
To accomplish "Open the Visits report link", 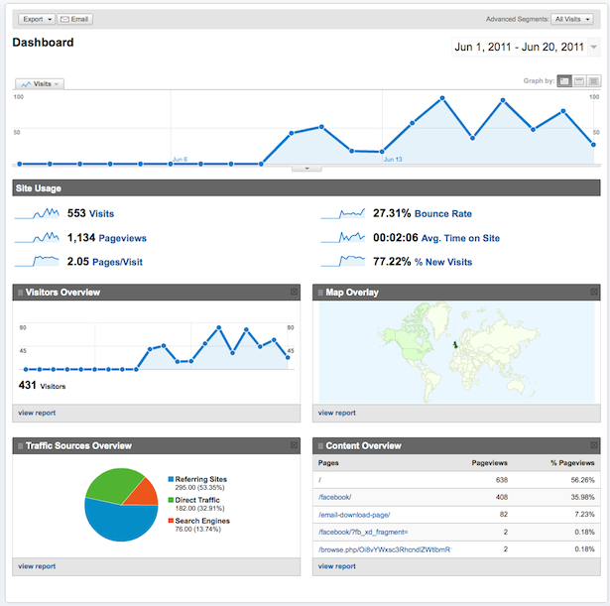I will point(101,213).
